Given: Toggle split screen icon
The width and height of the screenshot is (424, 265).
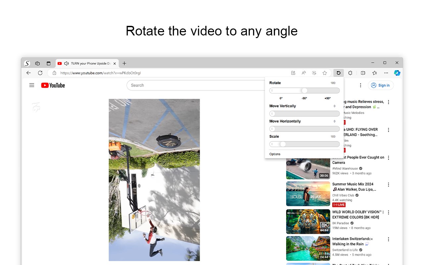Looking at the screenshot, I should point(363,73).
